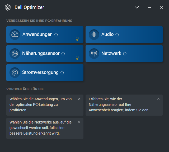Click the radar icon on Näherungssensor tile

pyautogui.click(x=15, y=54)
